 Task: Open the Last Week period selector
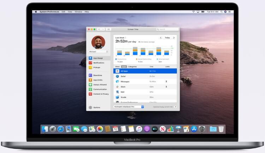(x=120, y=38)
